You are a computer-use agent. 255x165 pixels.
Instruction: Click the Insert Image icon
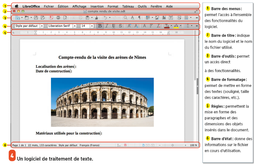(157, 18)
